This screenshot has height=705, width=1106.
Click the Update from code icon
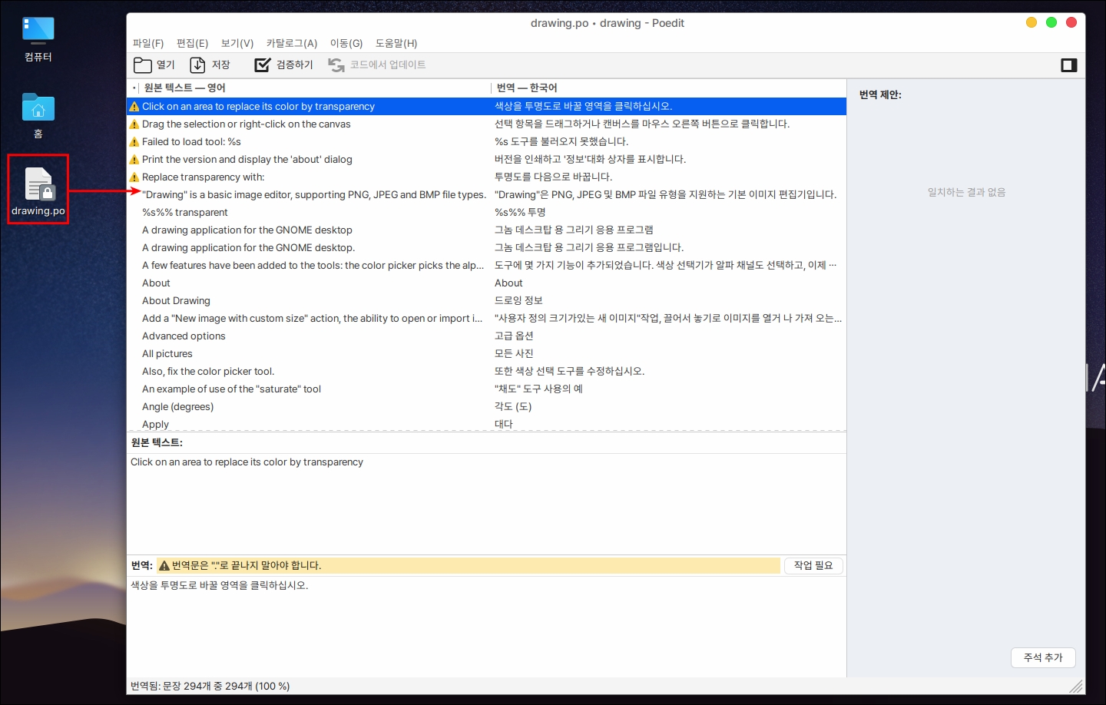pos(336,65)
